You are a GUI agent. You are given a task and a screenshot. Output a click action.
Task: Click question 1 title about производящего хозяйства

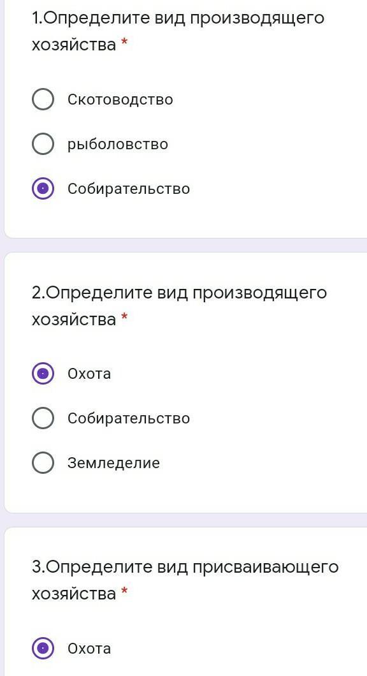coord(178,31)
